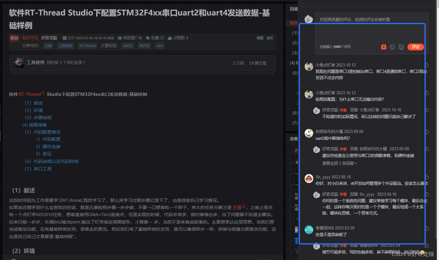Expand 同时被 3 个专栏收录 dropdown
This screenshot has height=260, width=439.
(66, 62)
